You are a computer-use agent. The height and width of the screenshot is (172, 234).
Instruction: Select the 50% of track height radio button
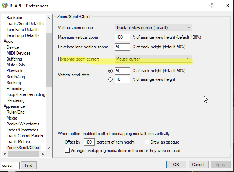(110, 71)
